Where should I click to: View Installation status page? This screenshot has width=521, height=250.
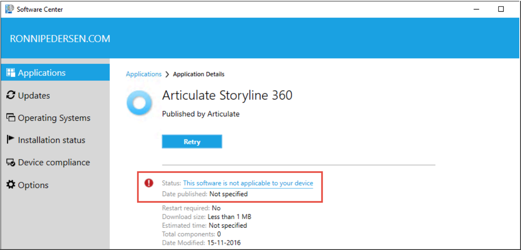tap(55, 140)
